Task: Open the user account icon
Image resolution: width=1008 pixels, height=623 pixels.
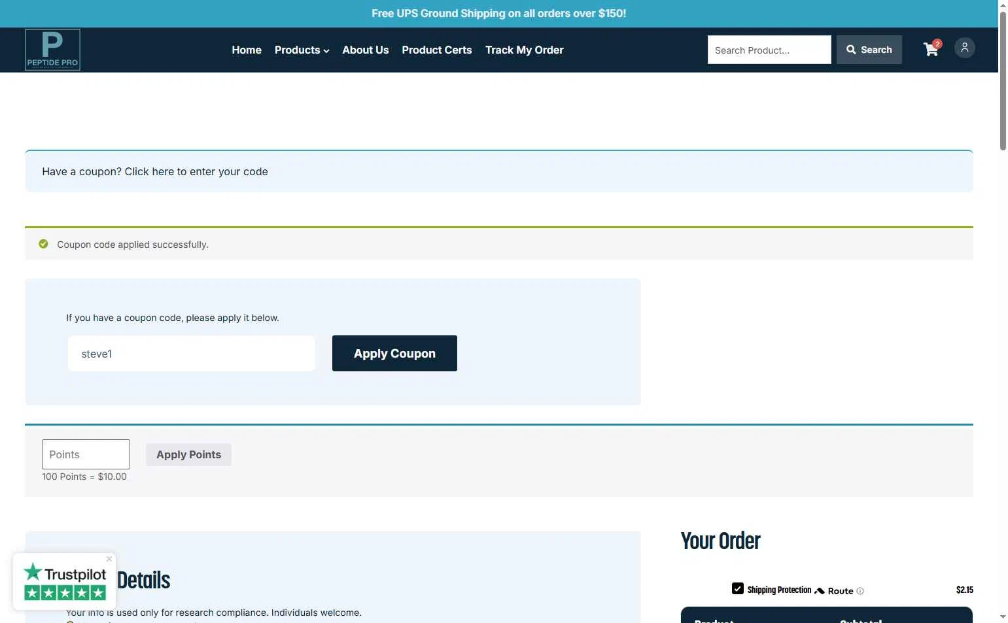Action: click(965, 48)
